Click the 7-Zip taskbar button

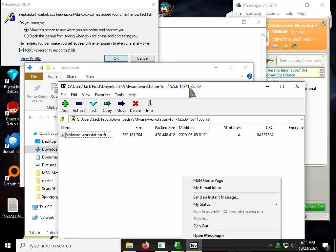click(194, 245)
